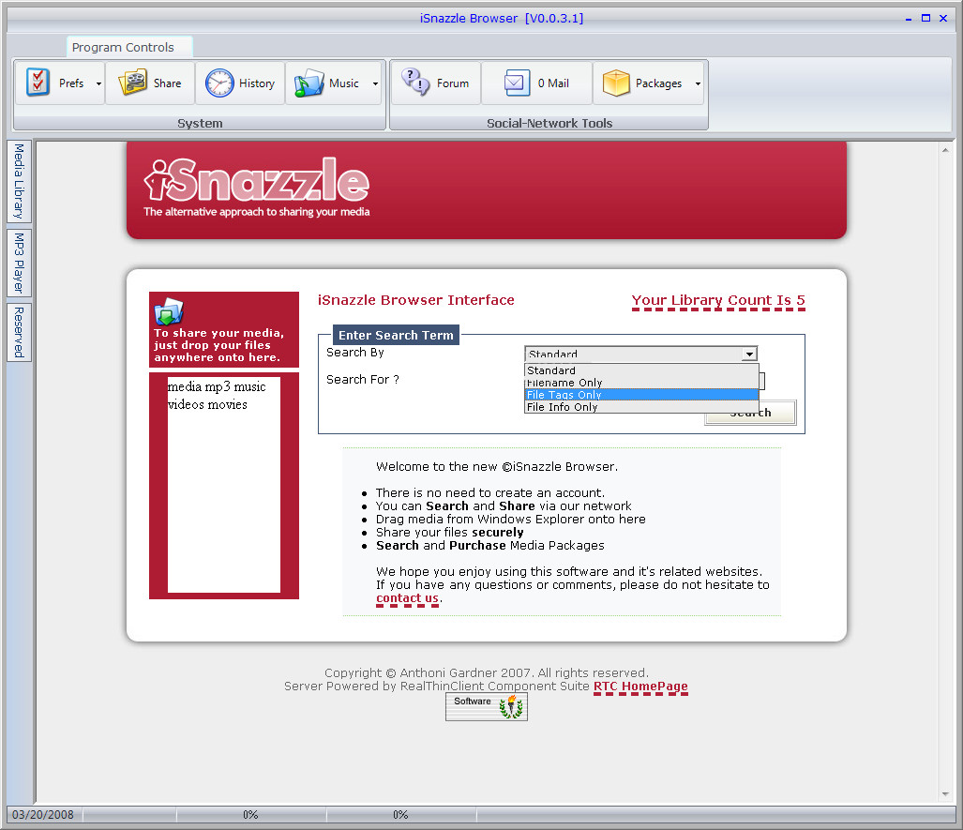Open the Reserved side tab
963x830 pixels.
tap(19, 332)
